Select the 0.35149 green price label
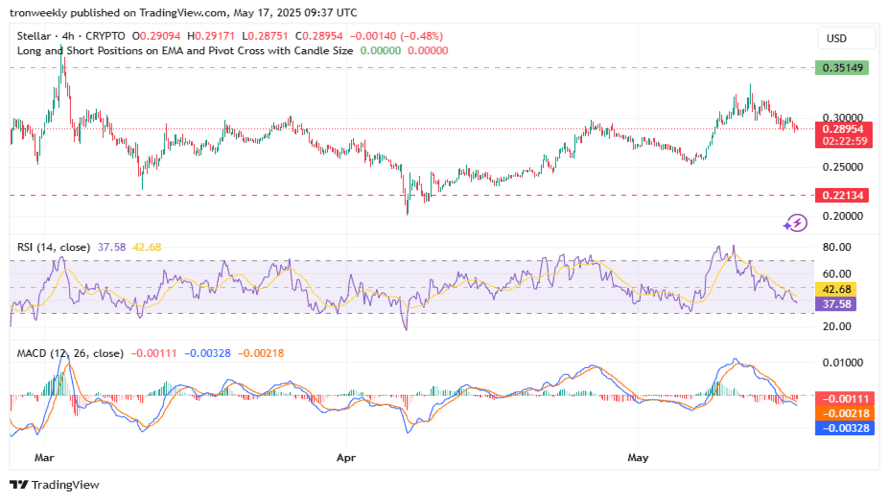This screenshot has height=500, width=889. (x=842, y=68)
